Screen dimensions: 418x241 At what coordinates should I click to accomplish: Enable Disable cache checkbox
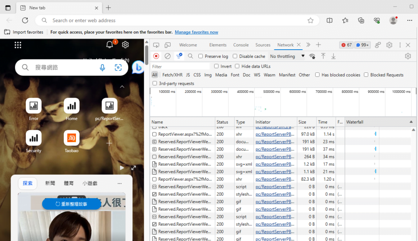pos(235,56)
